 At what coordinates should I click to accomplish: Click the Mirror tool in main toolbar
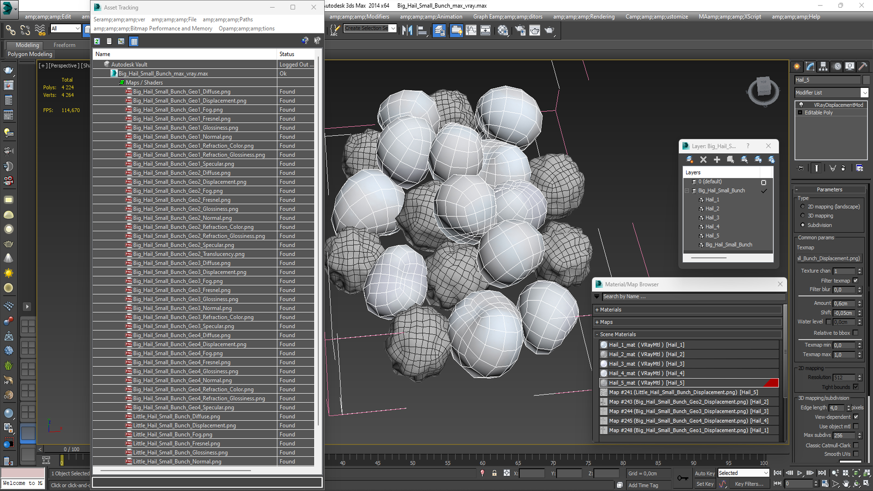(x=407, y=30)
